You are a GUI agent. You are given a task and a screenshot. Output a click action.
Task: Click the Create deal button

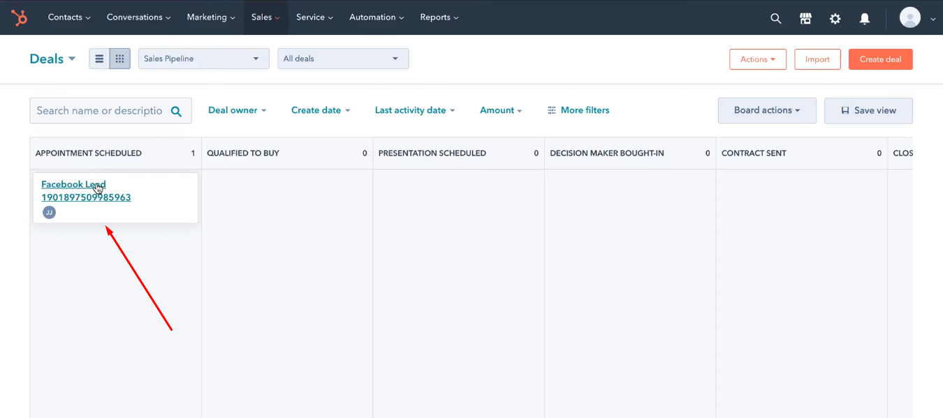pyautogui.click(x=880, y=59)
